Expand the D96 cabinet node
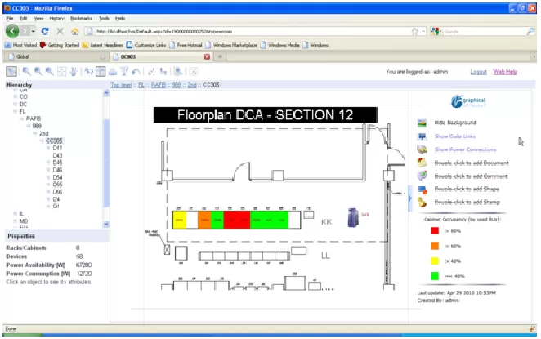541x339 pixels. coord(48,192)
